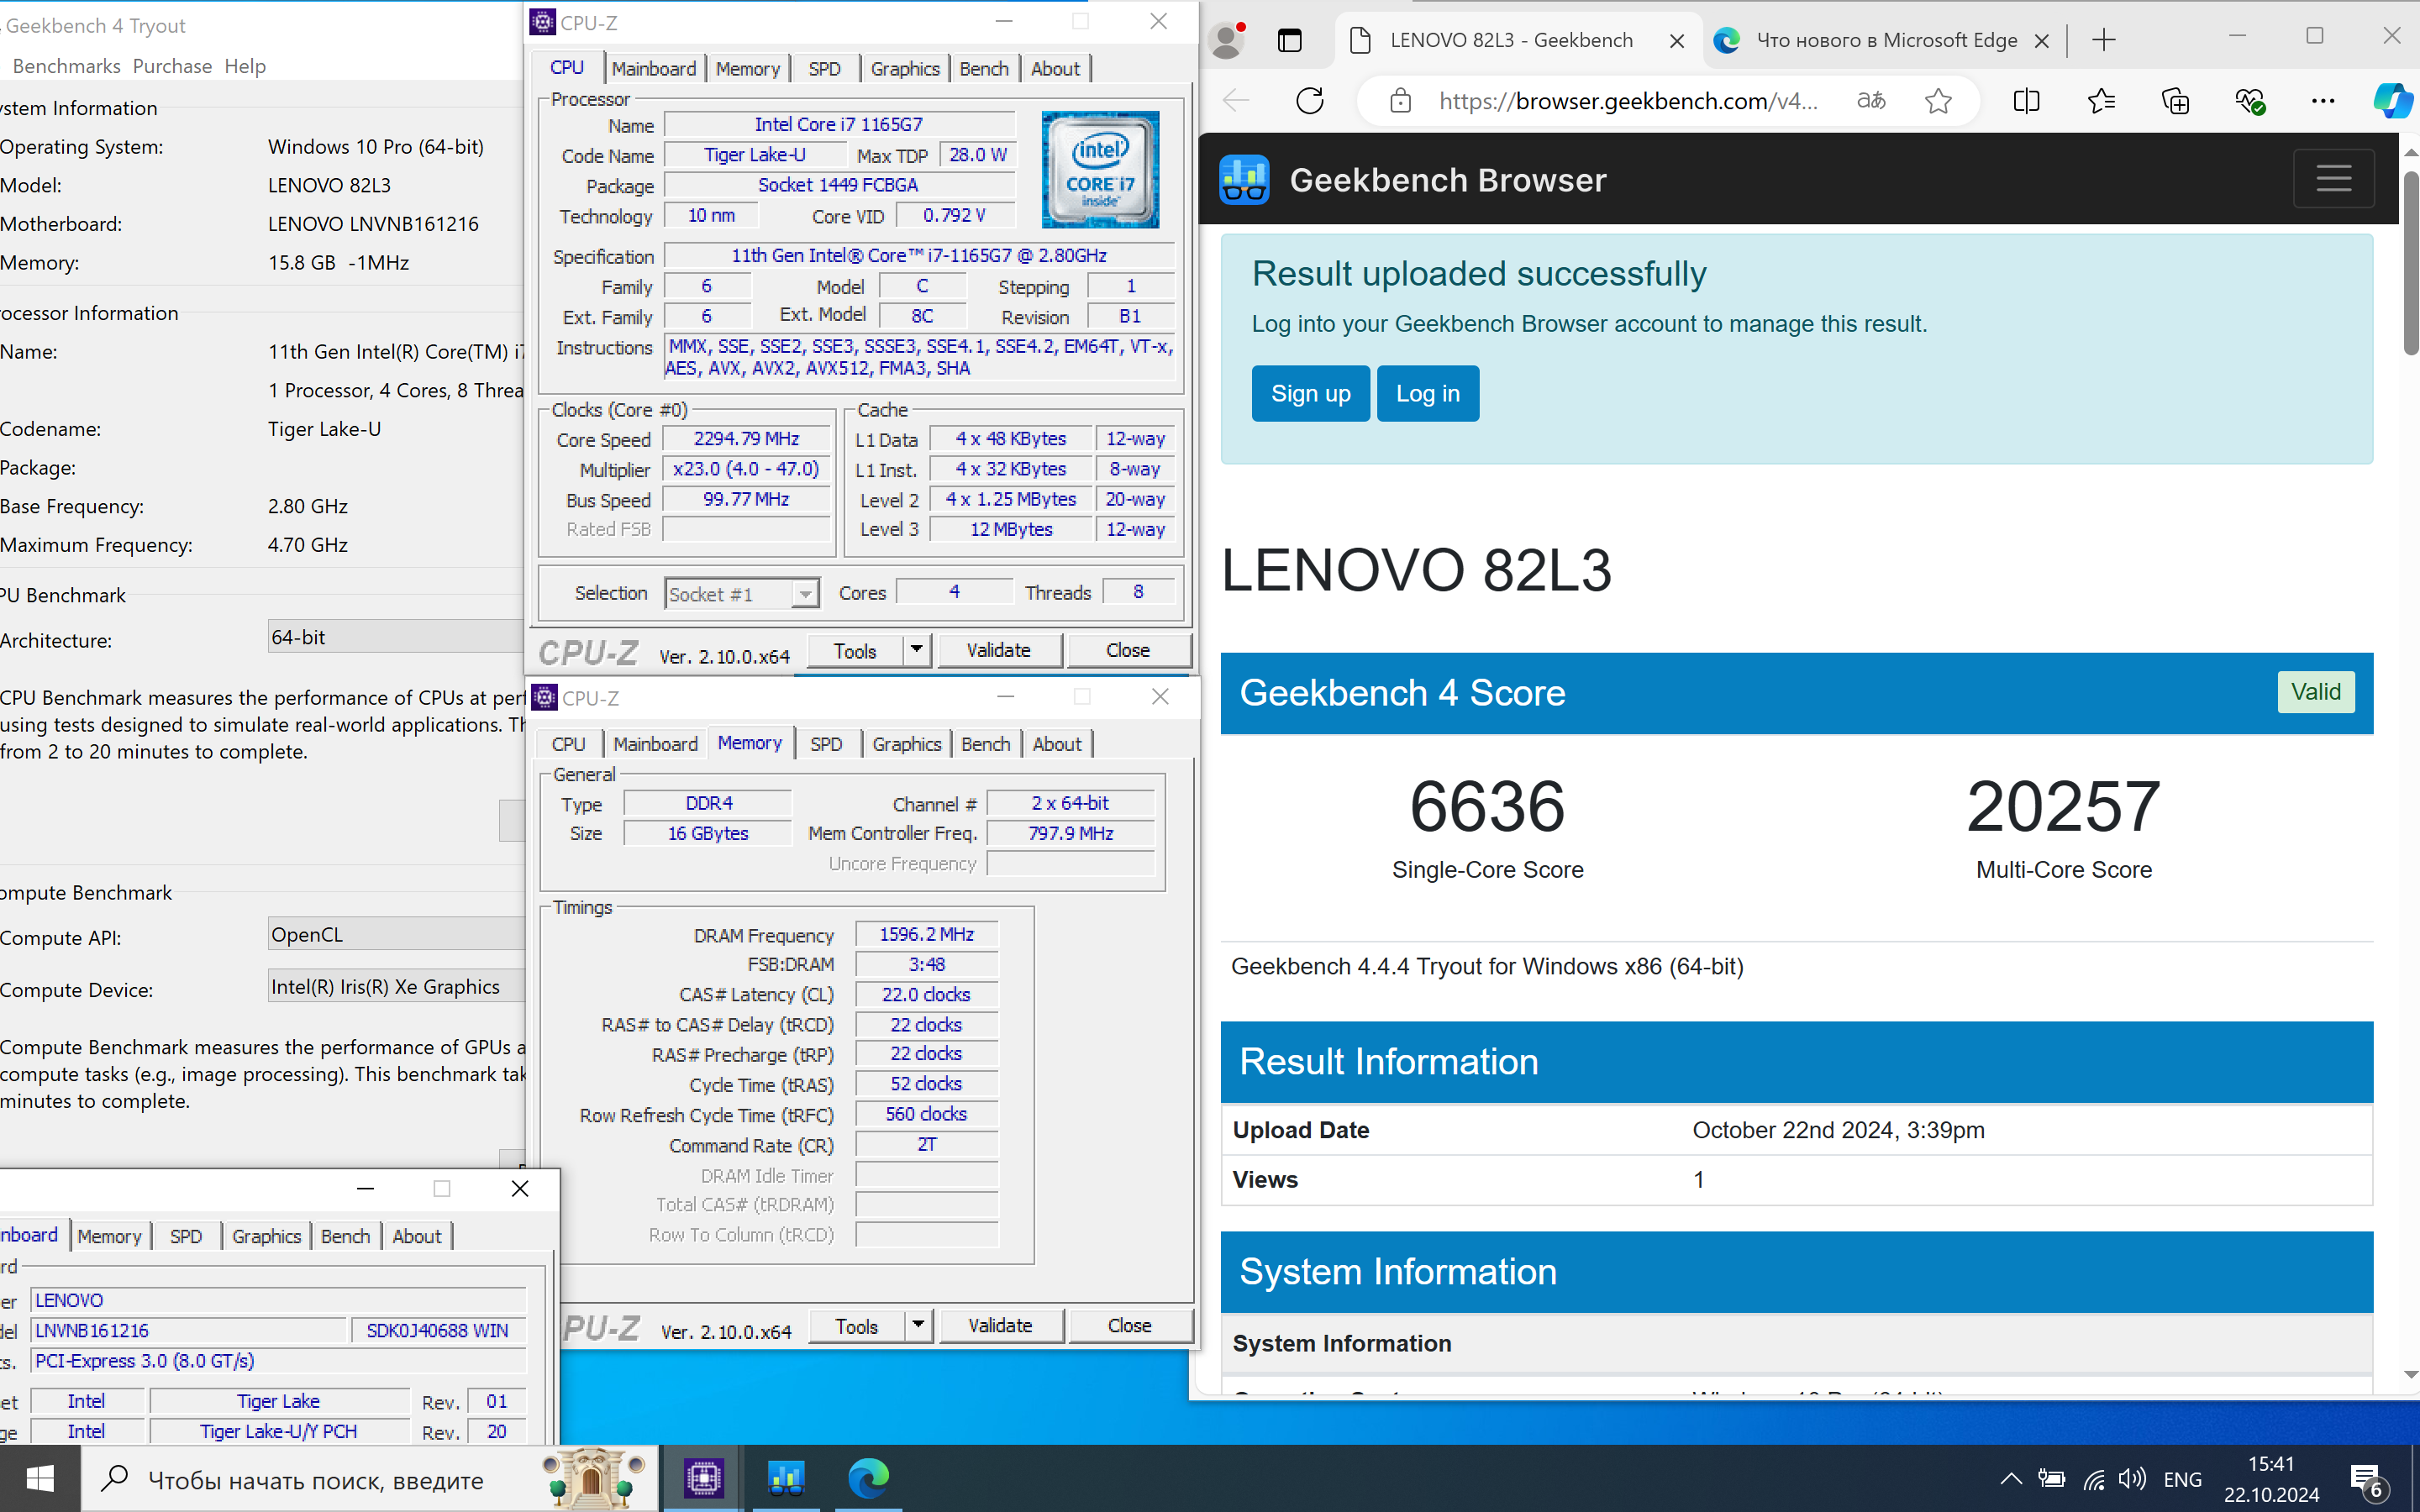Image resolution: width=2420 pixels, height=1512 pixels.
Task: Open Tools dropdown arrow in Memory CPU-Z window
Action: point(919,1326)
